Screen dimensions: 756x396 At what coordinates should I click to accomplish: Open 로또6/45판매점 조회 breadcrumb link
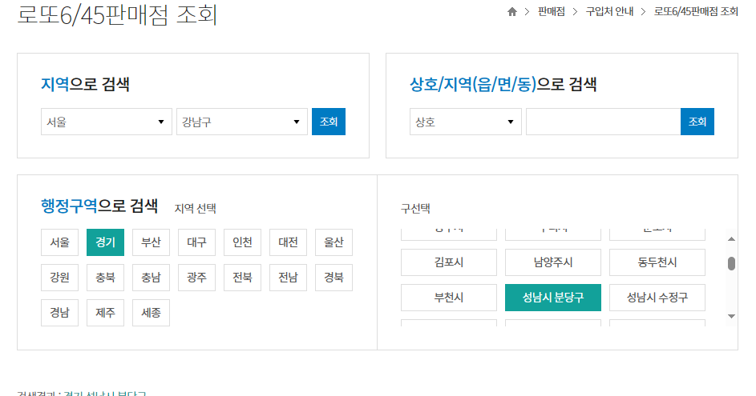tap(696, 11)
